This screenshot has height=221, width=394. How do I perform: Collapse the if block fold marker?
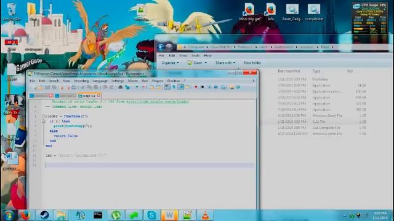tap(44, 122)
